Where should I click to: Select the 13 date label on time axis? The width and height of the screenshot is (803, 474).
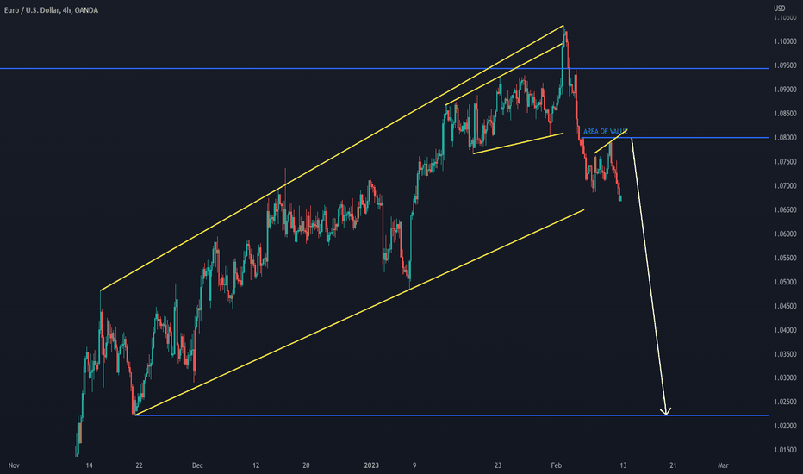(x=623, y=465)
